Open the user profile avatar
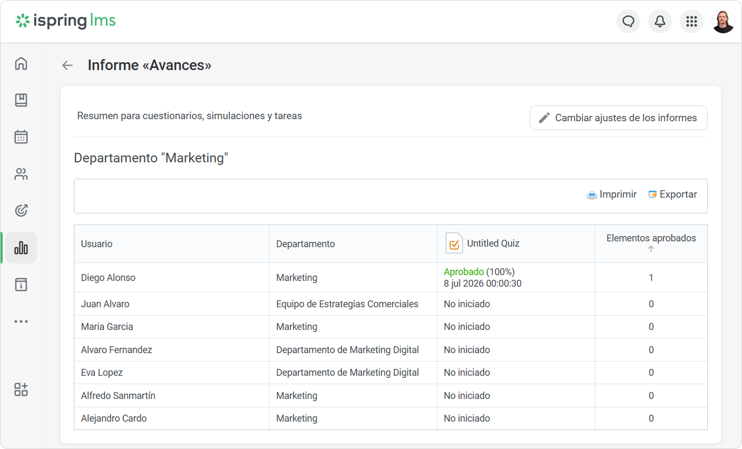 pyautogui.click(x=723, y=21)
